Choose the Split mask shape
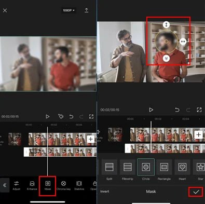This screenshot has width=205, height=204. (x=109, y=169)
